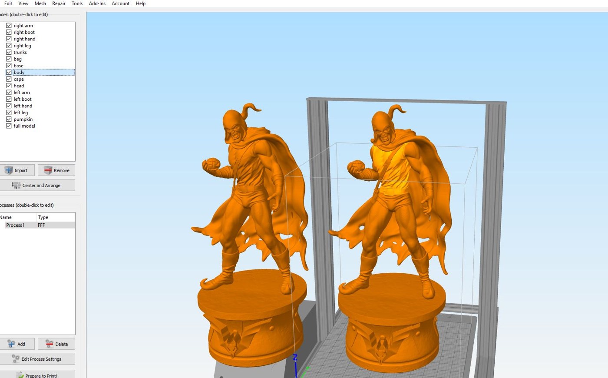The height and width of the screenshot is (378, 608).
Task: Toggle the right hand checkbox
Action: (x=9, y=39)
